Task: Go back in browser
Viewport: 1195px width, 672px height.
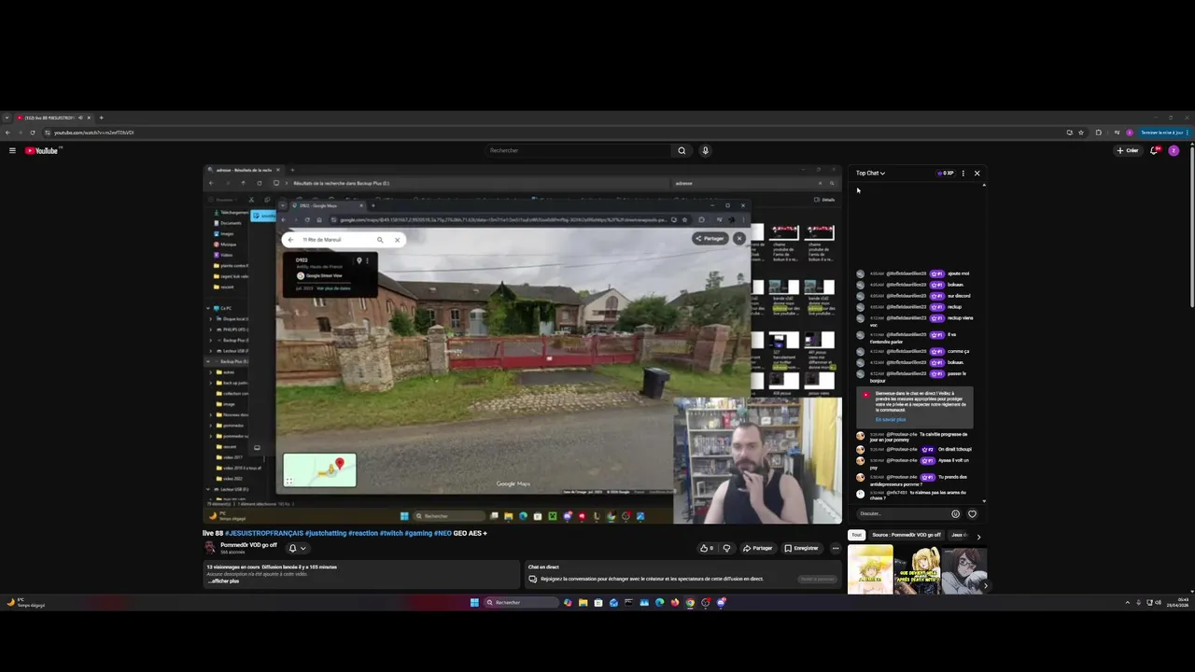Action: (x=8, y=133)
